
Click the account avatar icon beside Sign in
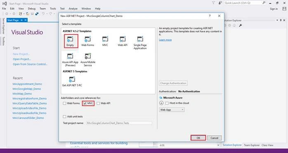point(284,9)
